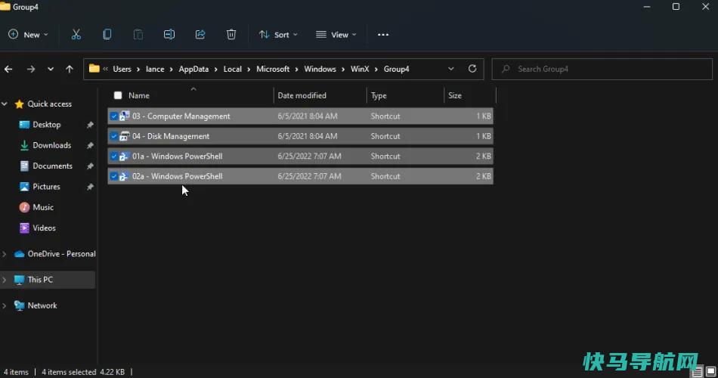Switch to large thumbnails view icon

(x=710, y=372)
